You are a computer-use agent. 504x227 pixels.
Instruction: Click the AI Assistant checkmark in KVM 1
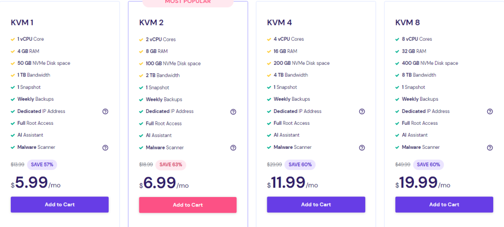tap(13, 135)
